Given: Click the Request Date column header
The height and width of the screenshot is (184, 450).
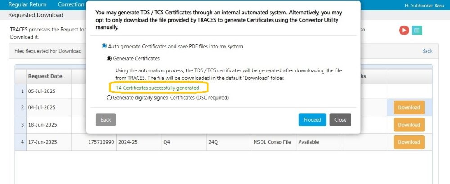Looking at the screenshot, I should 45,76.
